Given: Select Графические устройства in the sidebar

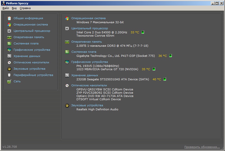Looking at the screenshot, I should 32,50.
